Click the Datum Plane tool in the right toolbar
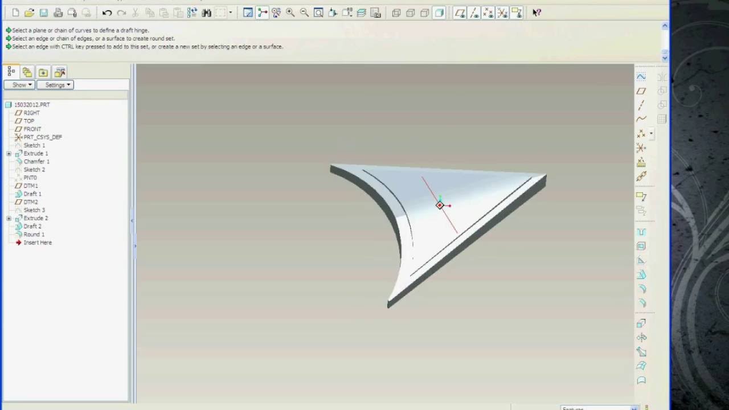This screenshot has height=410, width=729. point(641,91)
